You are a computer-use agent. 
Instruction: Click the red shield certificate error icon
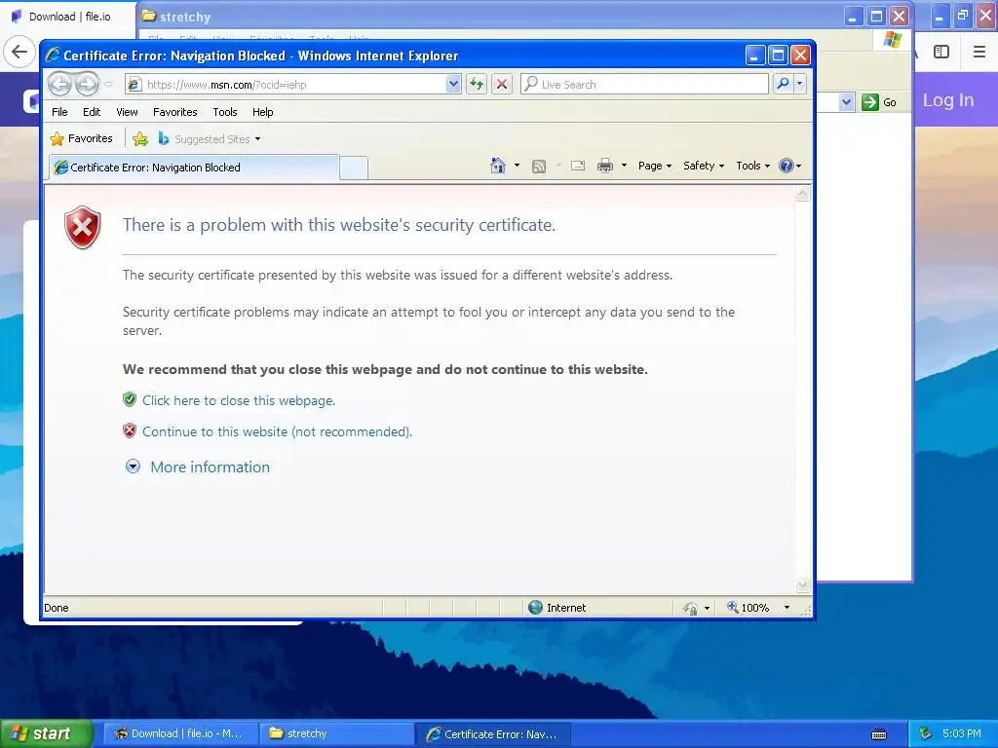tap(83, 227)
